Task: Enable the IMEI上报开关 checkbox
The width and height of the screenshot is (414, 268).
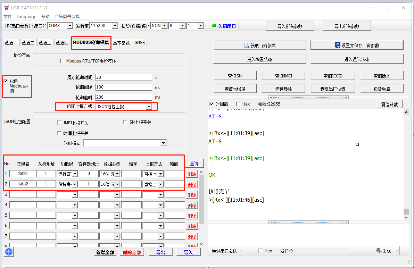Action: [59, 123]
